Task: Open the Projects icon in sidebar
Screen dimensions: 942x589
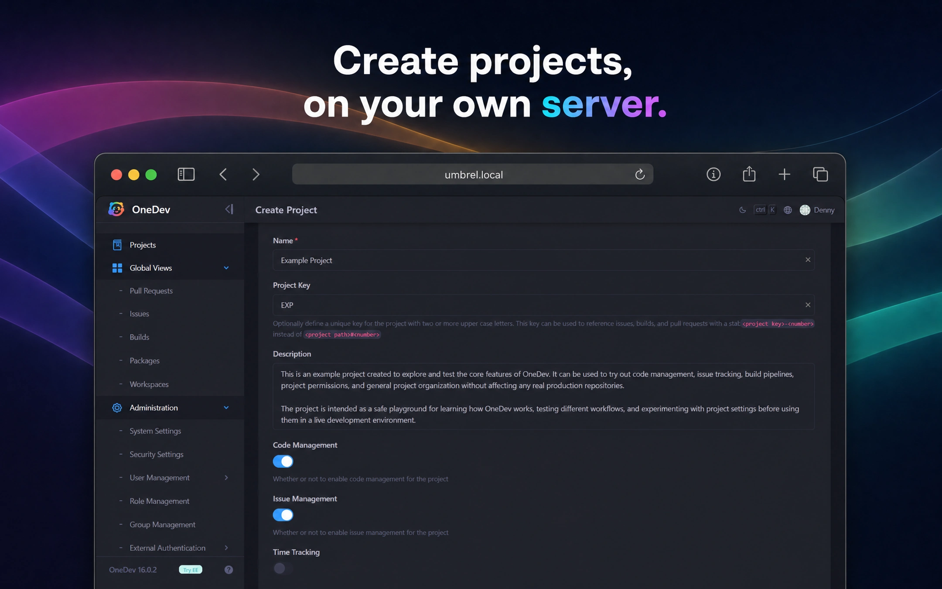Action: pos(117,245)
